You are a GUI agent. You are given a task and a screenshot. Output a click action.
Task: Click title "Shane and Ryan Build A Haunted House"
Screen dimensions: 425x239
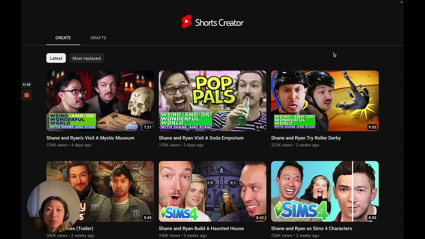click(201, 229)
